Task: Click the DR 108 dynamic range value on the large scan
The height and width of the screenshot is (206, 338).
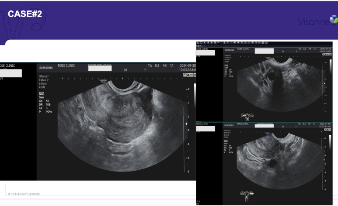Action: 45,104
